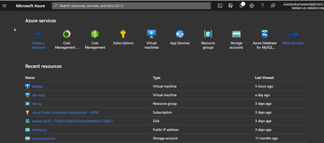324x143 pixels.
Task: Open Cost Management + Billing icon
Action: (x=67, y=34)
